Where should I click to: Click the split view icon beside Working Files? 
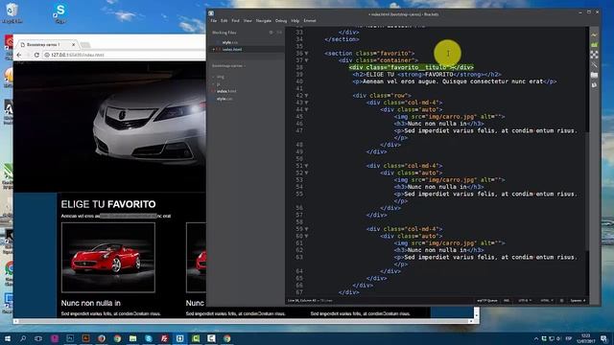coord(279,33)
